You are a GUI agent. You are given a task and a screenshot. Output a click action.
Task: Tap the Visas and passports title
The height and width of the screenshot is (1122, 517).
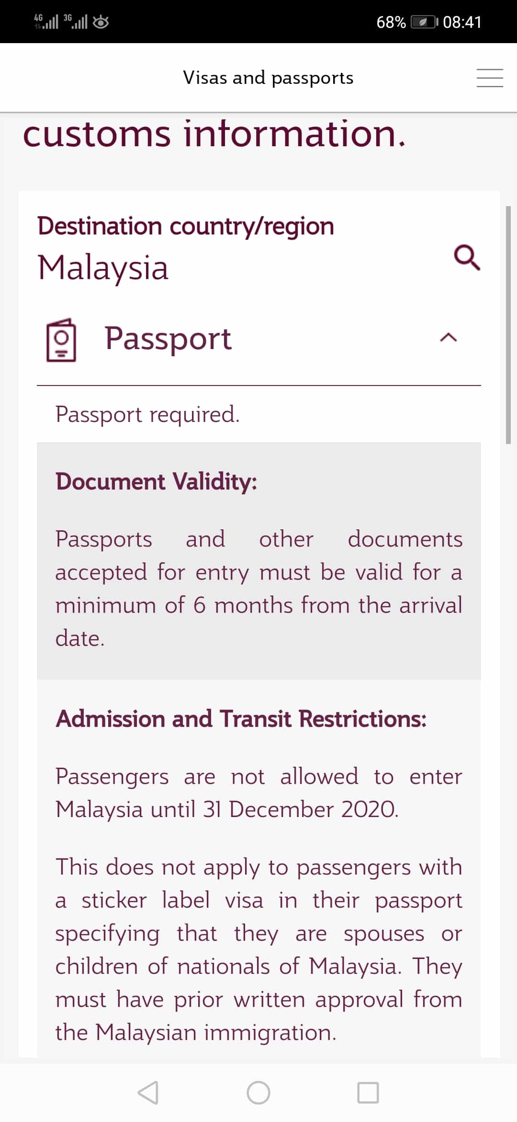268,78
